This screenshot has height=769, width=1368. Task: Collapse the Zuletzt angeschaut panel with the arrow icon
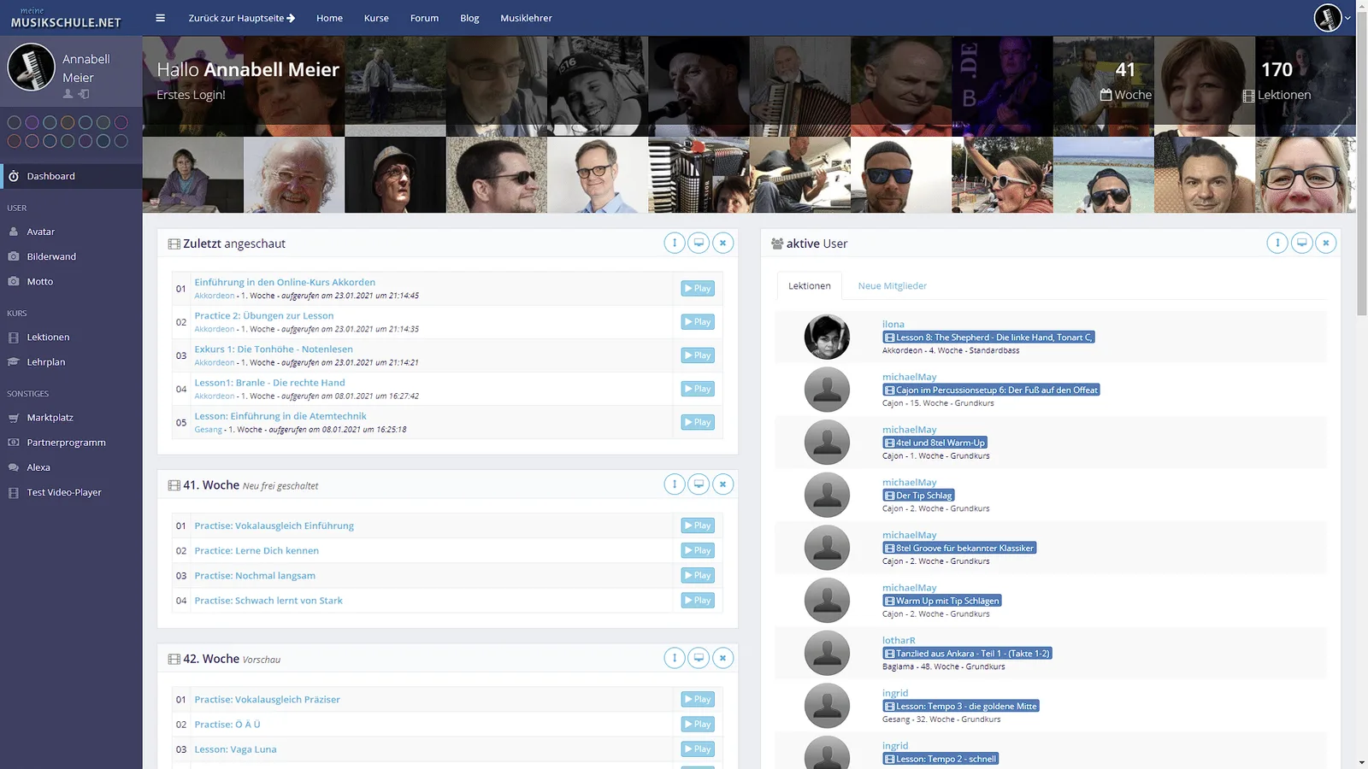675,243
